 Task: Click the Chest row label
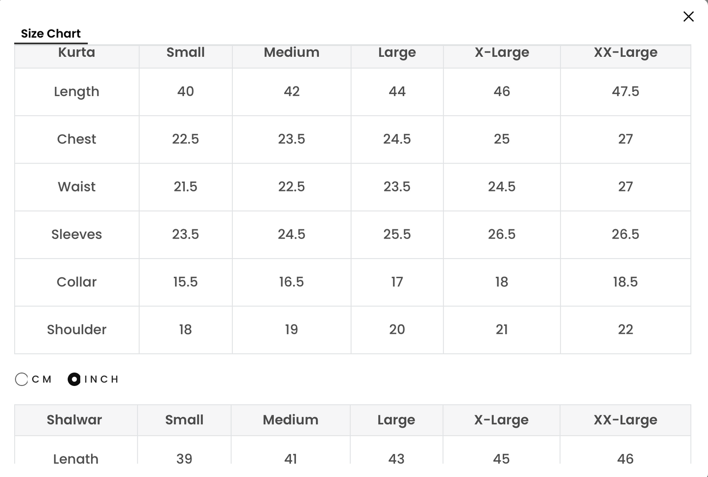click(x=76, y=139)
